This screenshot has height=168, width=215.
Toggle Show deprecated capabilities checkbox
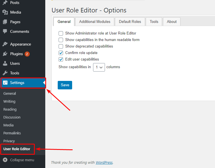pos(61,46)
